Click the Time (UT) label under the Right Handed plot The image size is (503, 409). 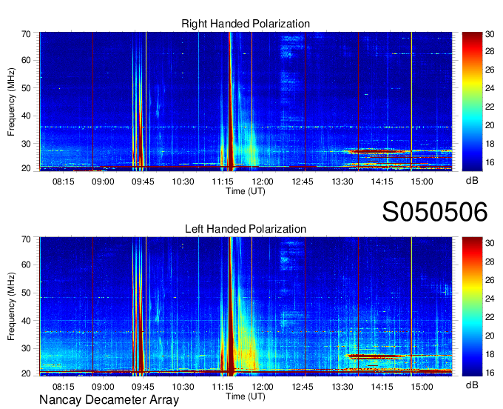246,191
